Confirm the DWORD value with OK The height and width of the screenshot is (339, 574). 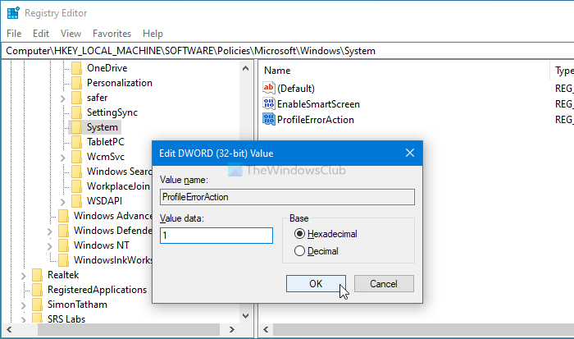(316, 284)
